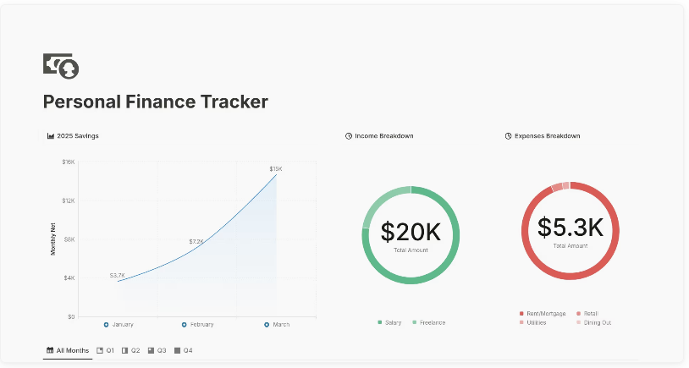The height and width of the screenshot is (368, 689).
Task: Click the Personal Finance Tracker page title
Action: click(156, 102)
